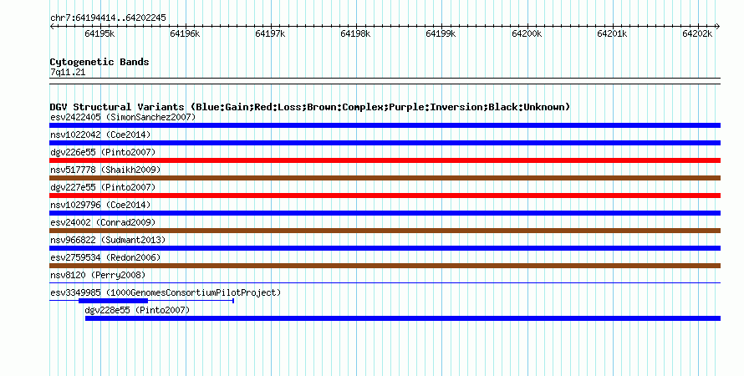This screenshot has height=376, width=744.
Task: Click the 64195k ruler mark
Action: [x=99, y=33]
